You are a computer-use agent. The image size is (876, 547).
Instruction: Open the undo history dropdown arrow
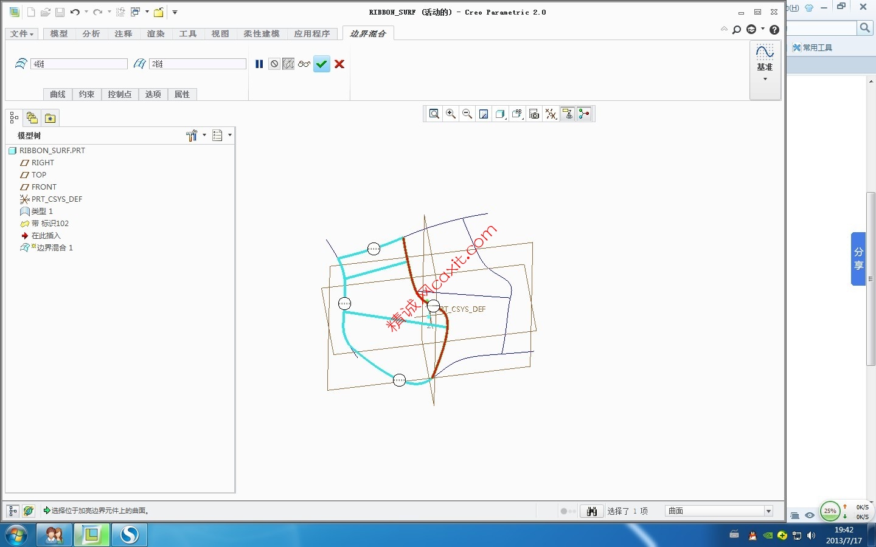click(86, 12)
